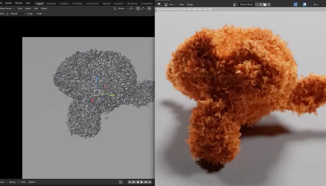Toggle snapping magnet in viewport header
326x186 pixels.
coord(138,9)
